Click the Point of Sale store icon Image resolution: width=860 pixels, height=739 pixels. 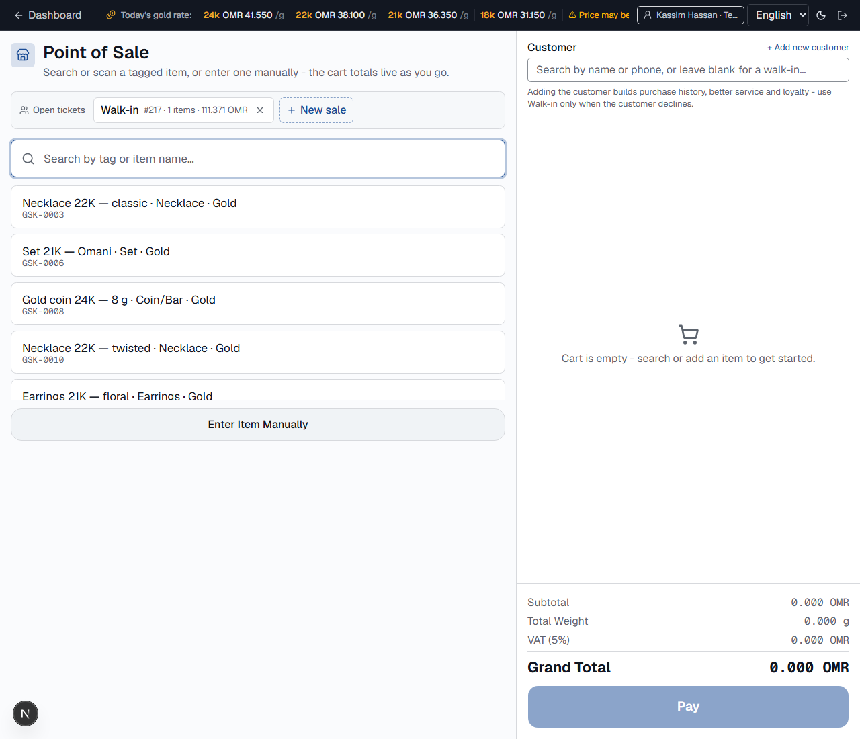(23, 55)
